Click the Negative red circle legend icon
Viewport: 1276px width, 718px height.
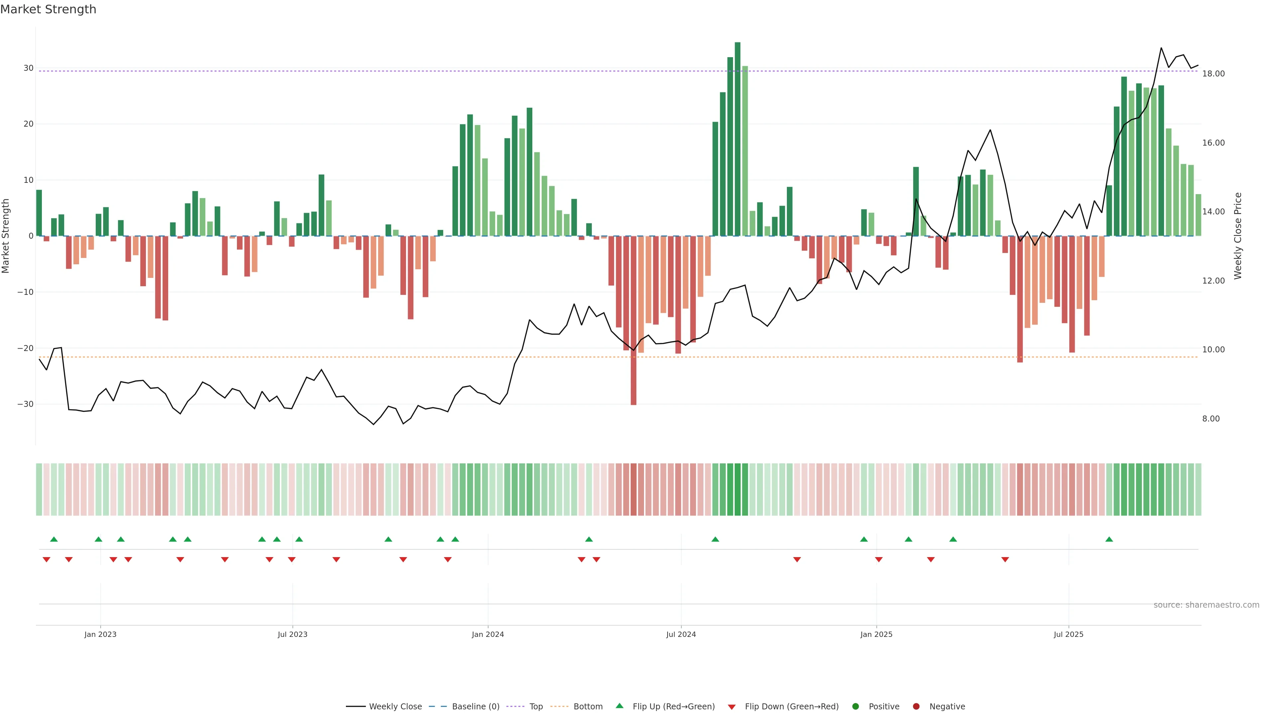pyautogui.click(x=916, y=707)
